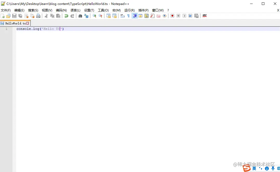Stop macro recording square button

pyautogui.click(x=178, y=16)
